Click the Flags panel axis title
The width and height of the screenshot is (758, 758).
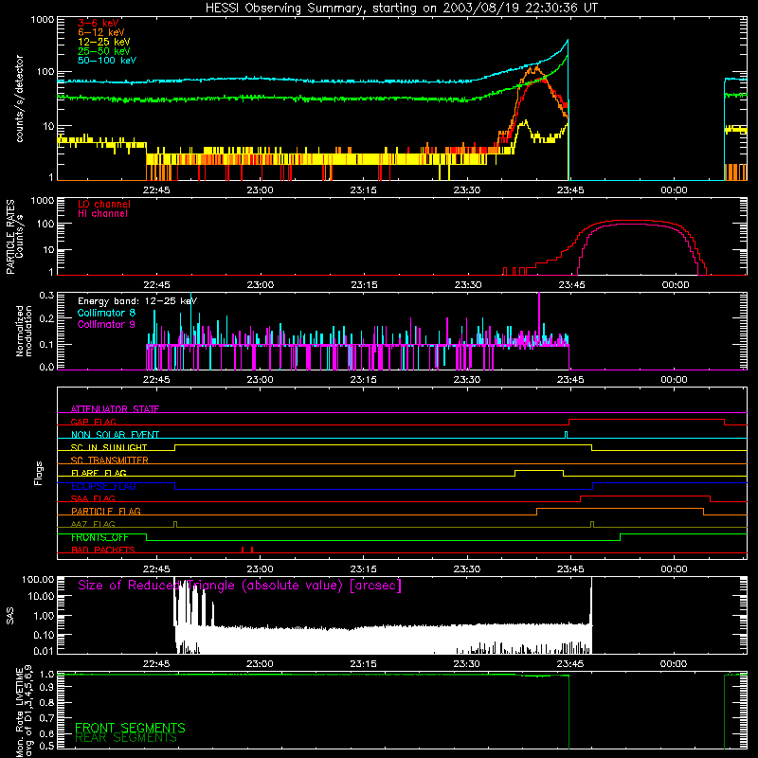pyautogui.click(x=39, y=473)
